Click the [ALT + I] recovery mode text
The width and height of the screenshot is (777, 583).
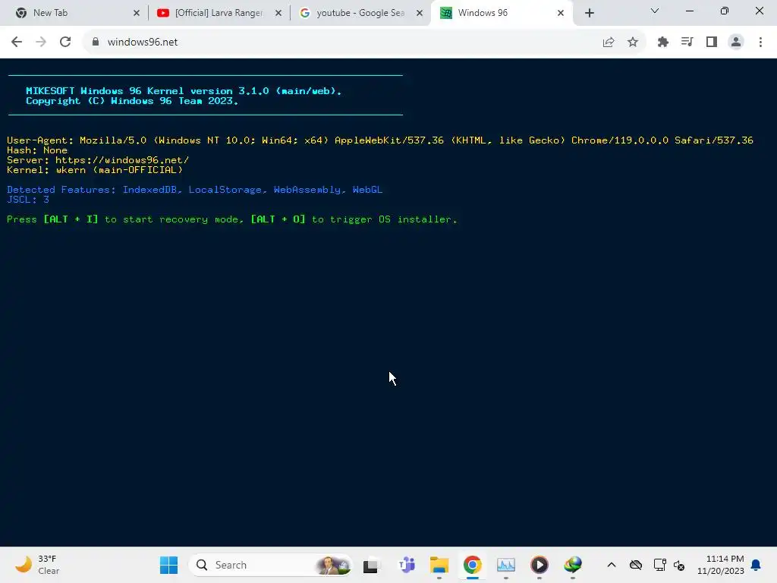pos(71,219)
